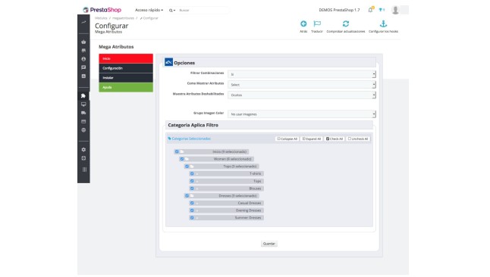
Task: Click the 'Categorías Seleccionadas' heading
Action: [x=191, y=138]
